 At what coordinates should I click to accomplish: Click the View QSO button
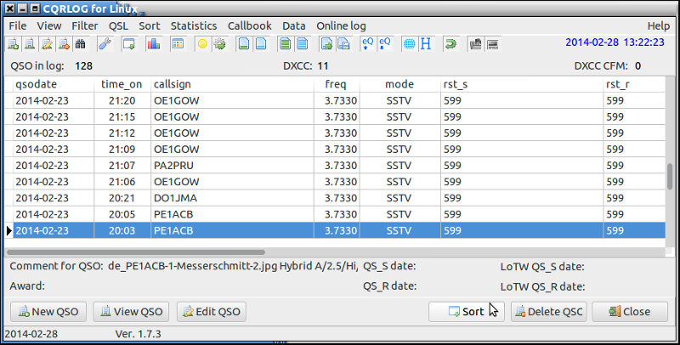click(131, 312)
